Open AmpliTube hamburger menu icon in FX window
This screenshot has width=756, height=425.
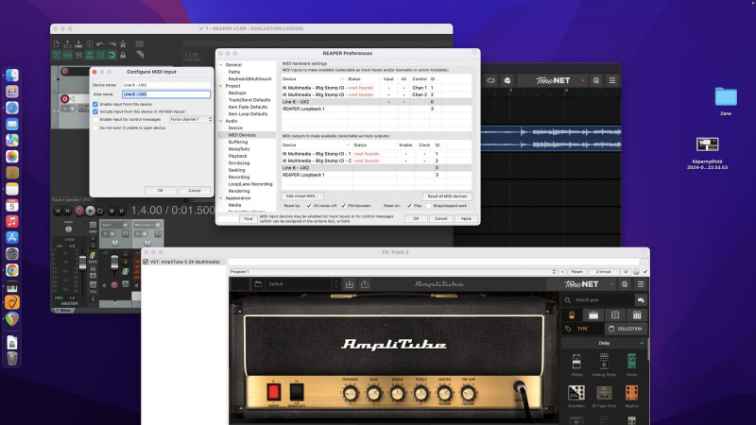pos(641,284)
